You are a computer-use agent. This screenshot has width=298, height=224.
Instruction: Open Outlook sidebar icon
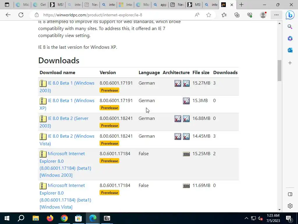(x=290, y=50)
